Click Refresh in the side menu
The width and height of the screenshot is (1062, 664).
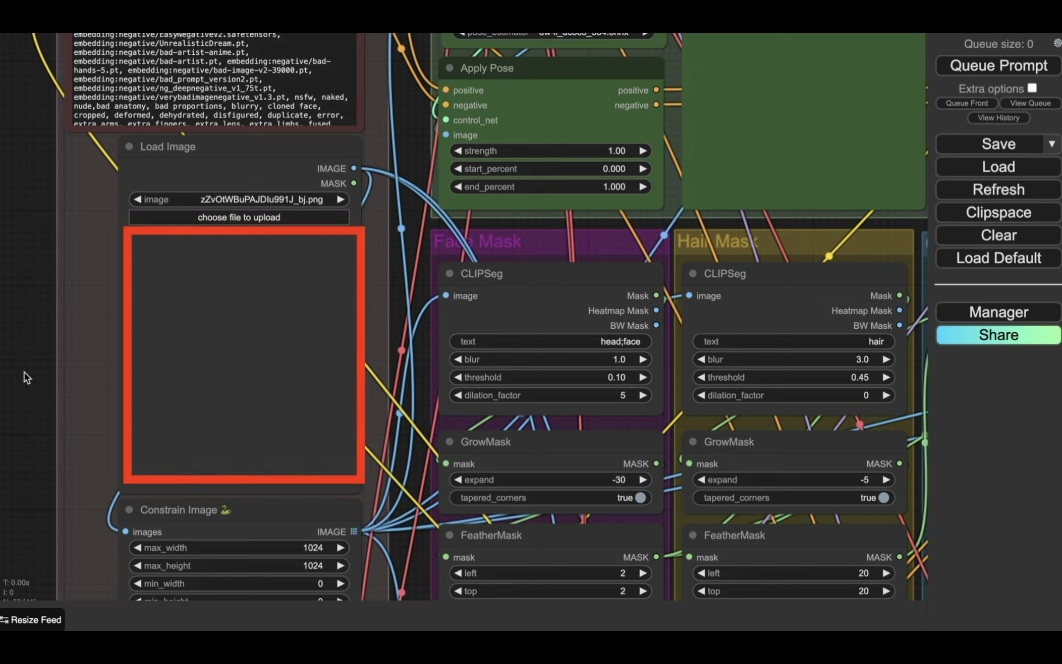point(998,190)
